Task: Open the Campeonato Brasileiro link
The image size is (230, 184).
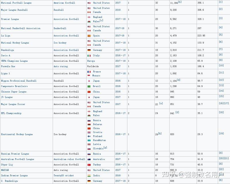Action: [x=14, y=86]
